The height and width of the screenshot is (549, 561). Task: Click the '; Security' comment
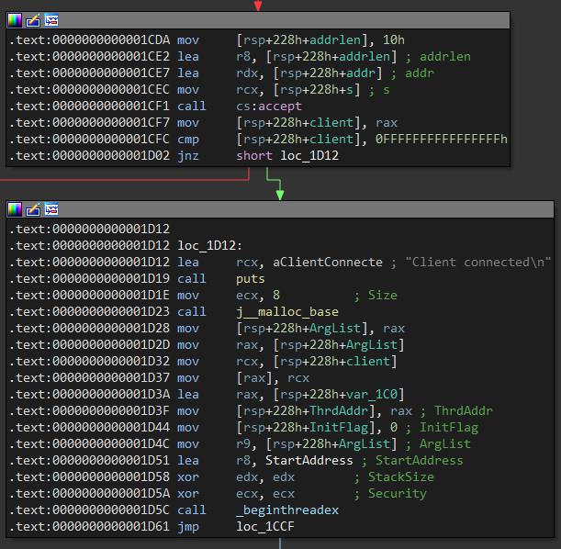coord(390,494)
